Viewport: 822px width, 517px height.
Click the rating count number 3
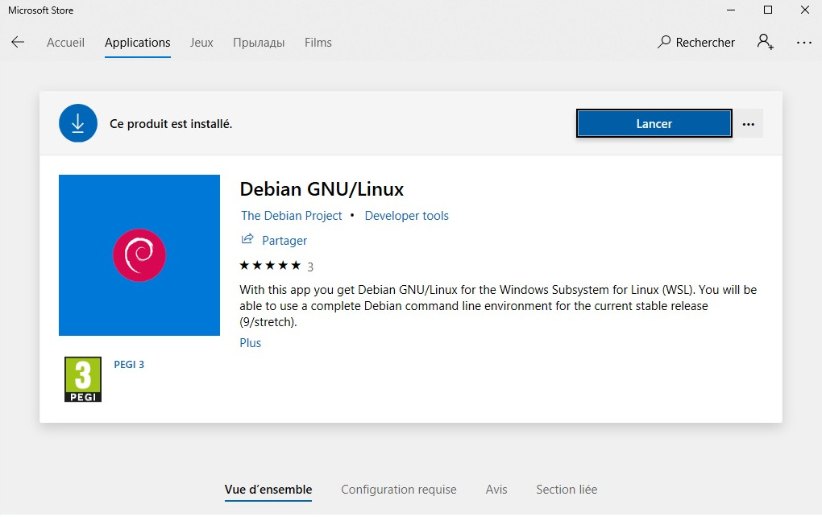(x=310, y=267)
